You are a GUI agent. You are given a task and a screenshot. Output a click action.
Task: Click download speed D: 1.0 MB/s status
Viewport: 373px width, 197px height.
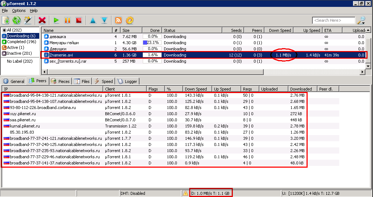pos(211,193)
